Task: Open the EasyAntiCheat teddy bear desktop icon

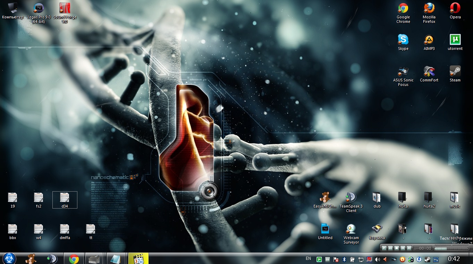Action: [x=325, y=200]
